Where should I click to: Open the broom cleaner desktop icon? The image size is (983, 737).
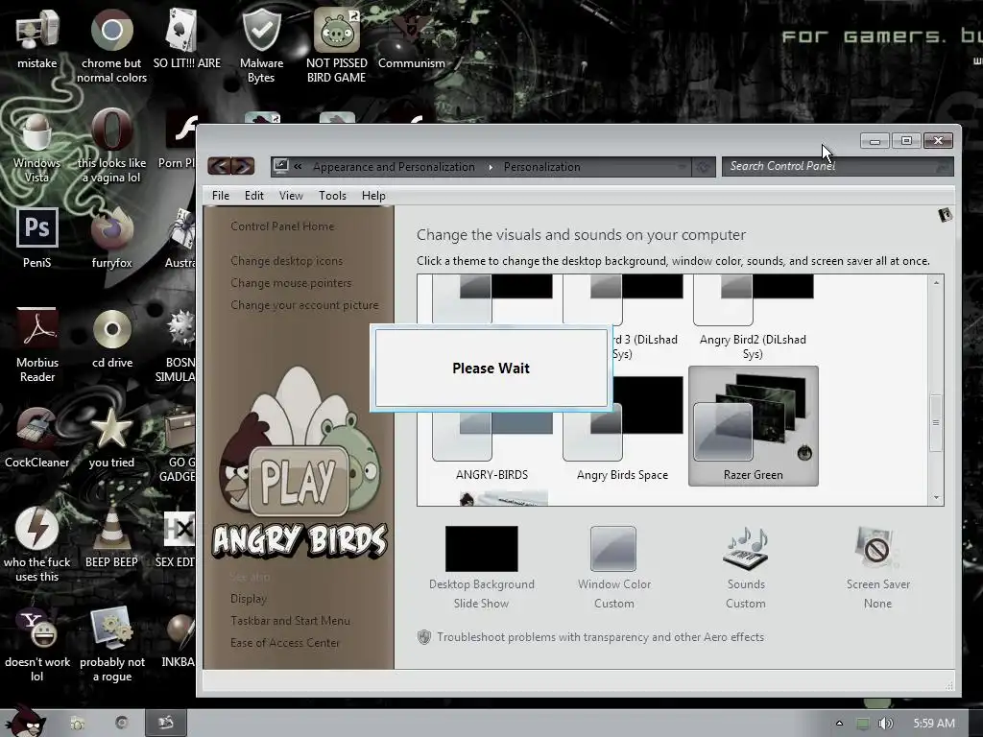click(x=37, y=429)
